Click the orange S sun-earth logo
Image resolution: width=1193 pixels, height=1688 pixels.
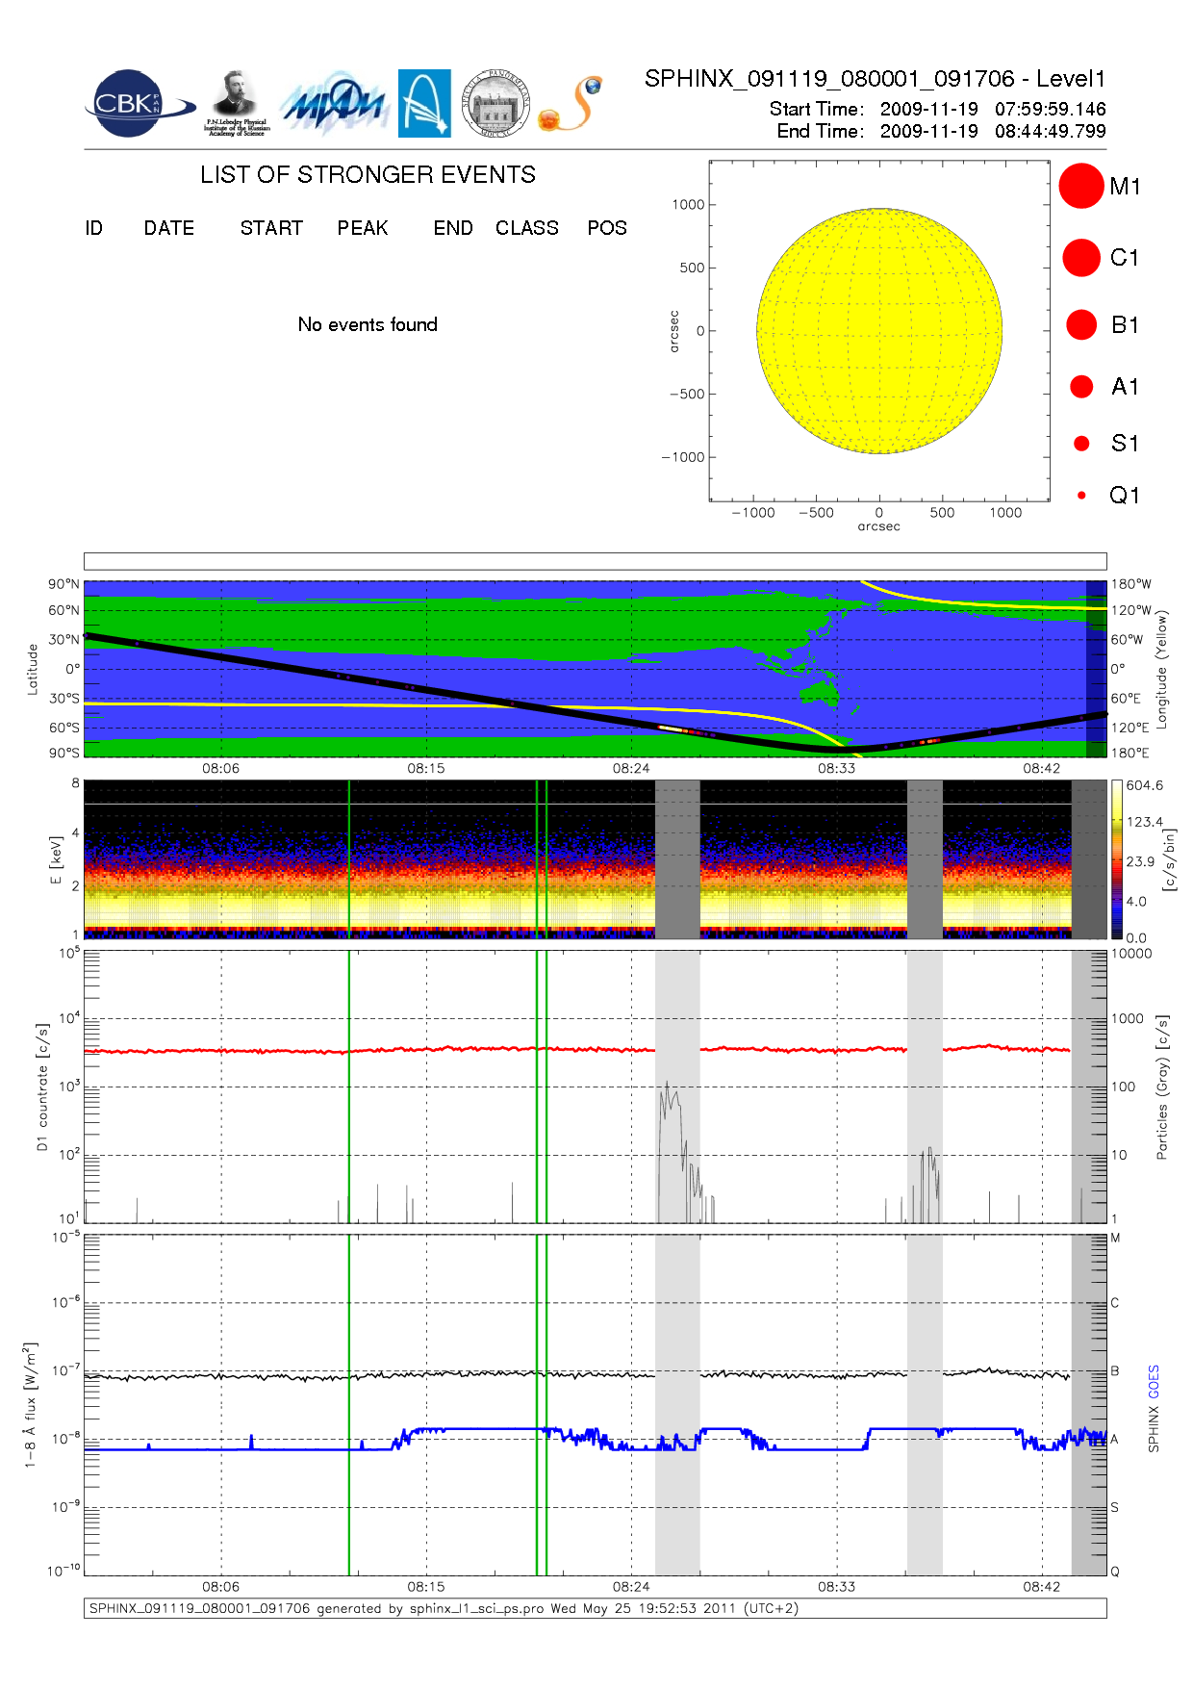(x=571, y=104)
